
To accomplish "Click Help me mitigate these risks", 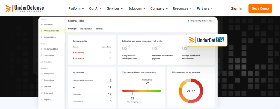I will (x=200, y=21).
